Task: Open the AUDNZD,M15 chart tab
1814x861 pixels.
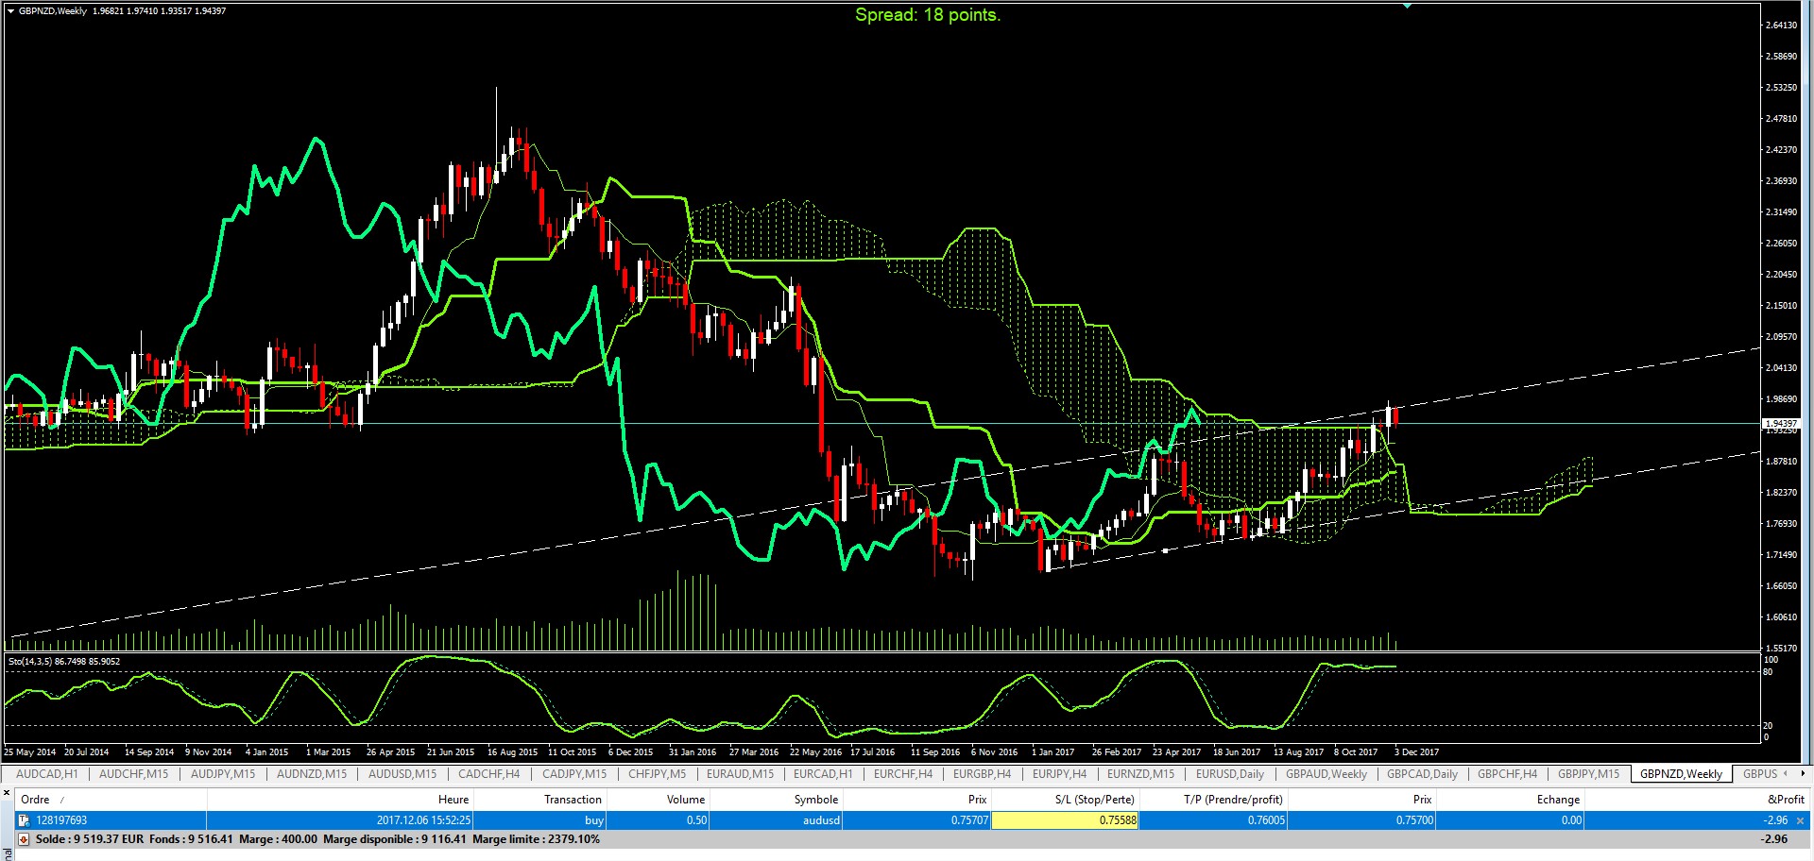Action: 312,774
